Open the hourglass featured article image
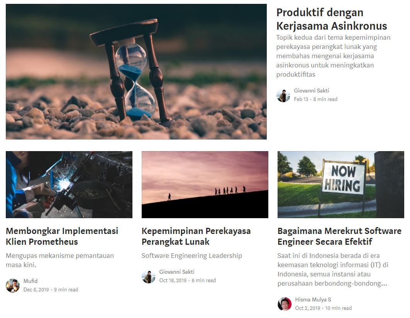Image resolution: width=410 pixels, height=318 pixels. click(136, 72)
